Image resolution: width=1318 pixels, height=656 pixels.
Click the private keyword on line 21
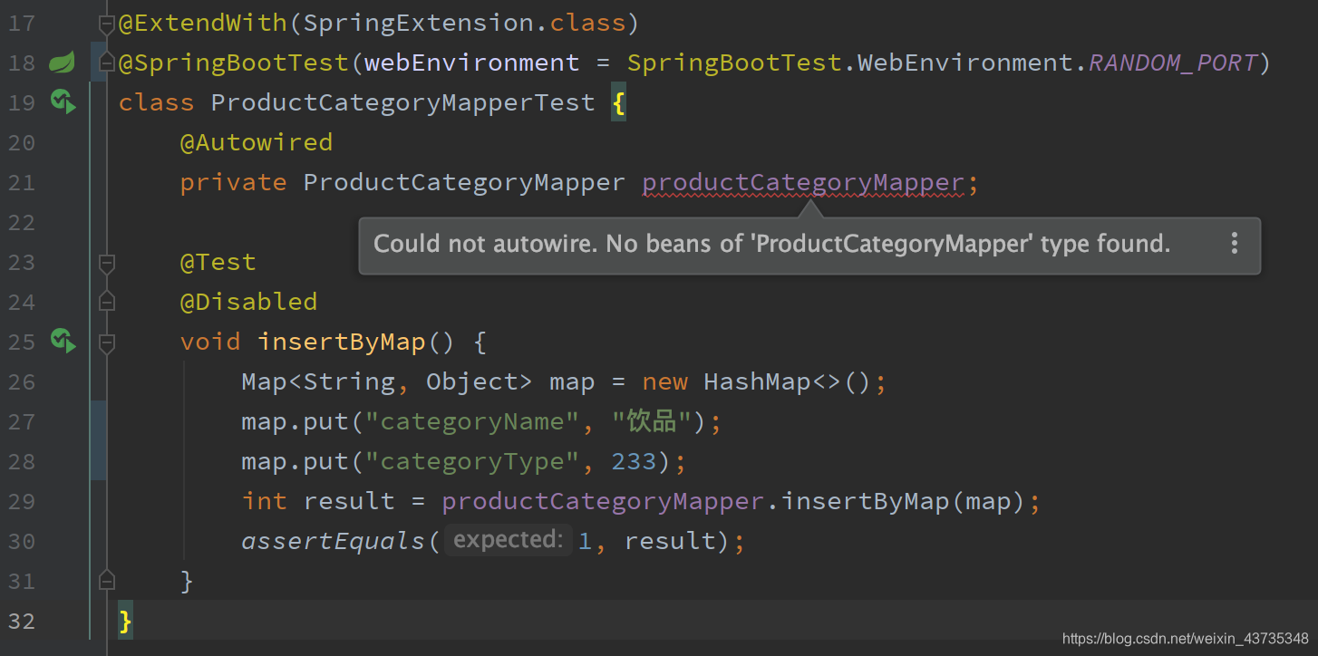[233, 183]
